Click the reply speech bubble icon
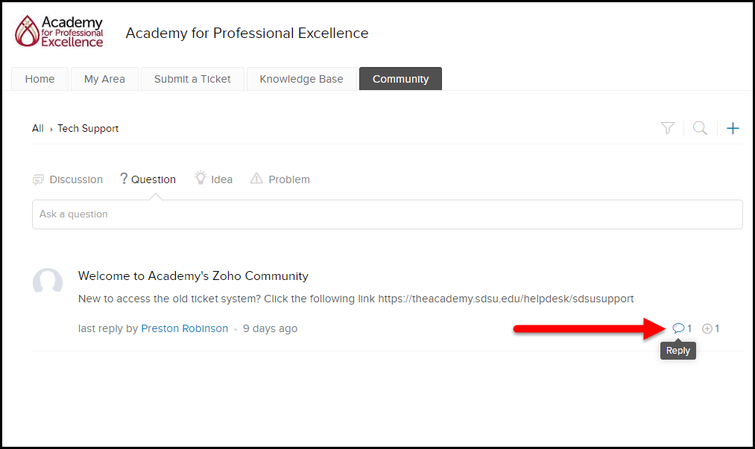The width and height of the screenshot is (755, 449). tap(678, 328)
